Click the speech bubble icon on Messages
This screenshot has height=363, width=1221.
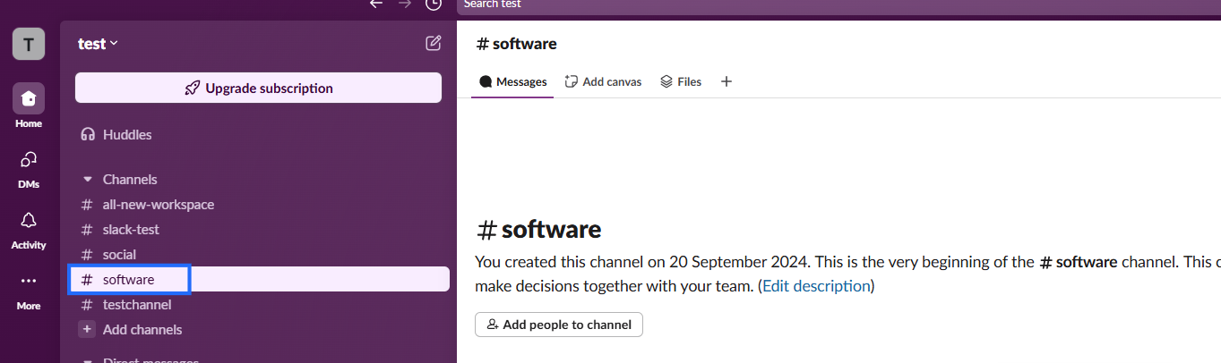[486, 81]
